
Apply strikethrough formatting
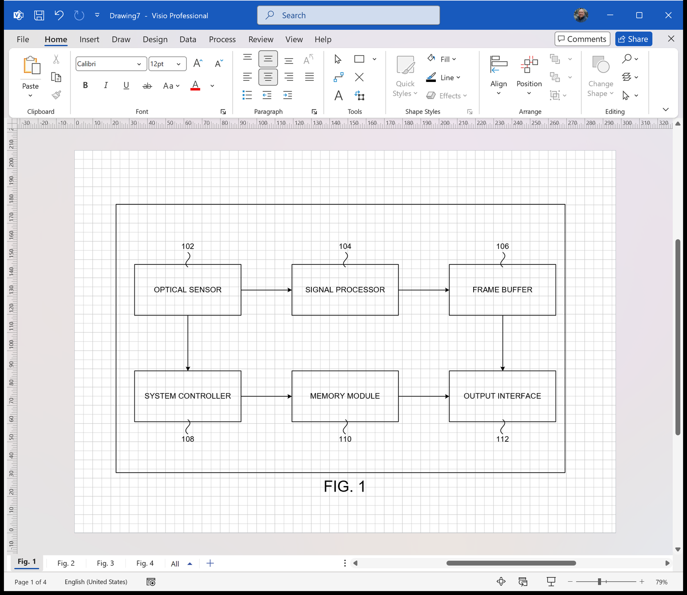tap(147, 86)
